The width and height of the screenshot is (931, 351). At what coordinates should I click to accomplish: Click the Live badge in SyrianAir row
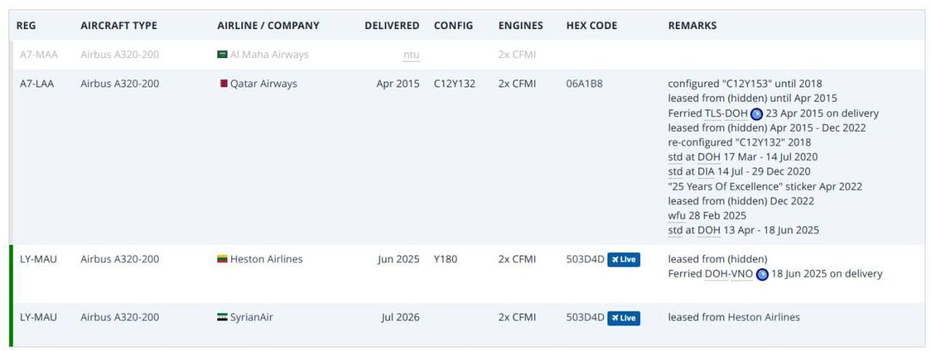click(624, 318)
